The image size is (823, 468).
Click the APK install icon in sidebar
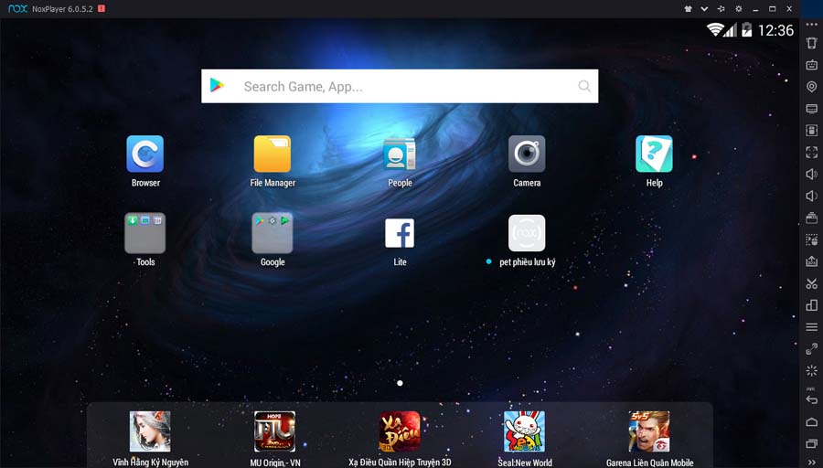(x=811, y=261)
